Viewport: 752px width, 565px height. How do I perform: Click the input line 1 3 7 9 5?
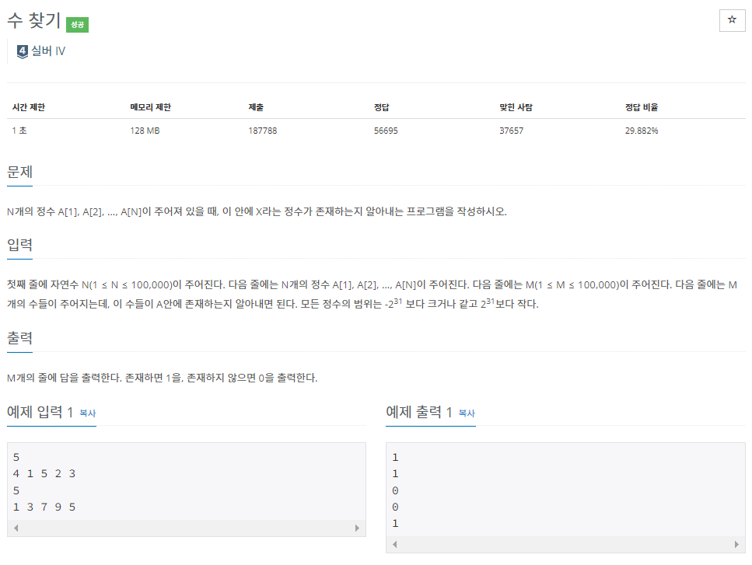pos(44,507)
